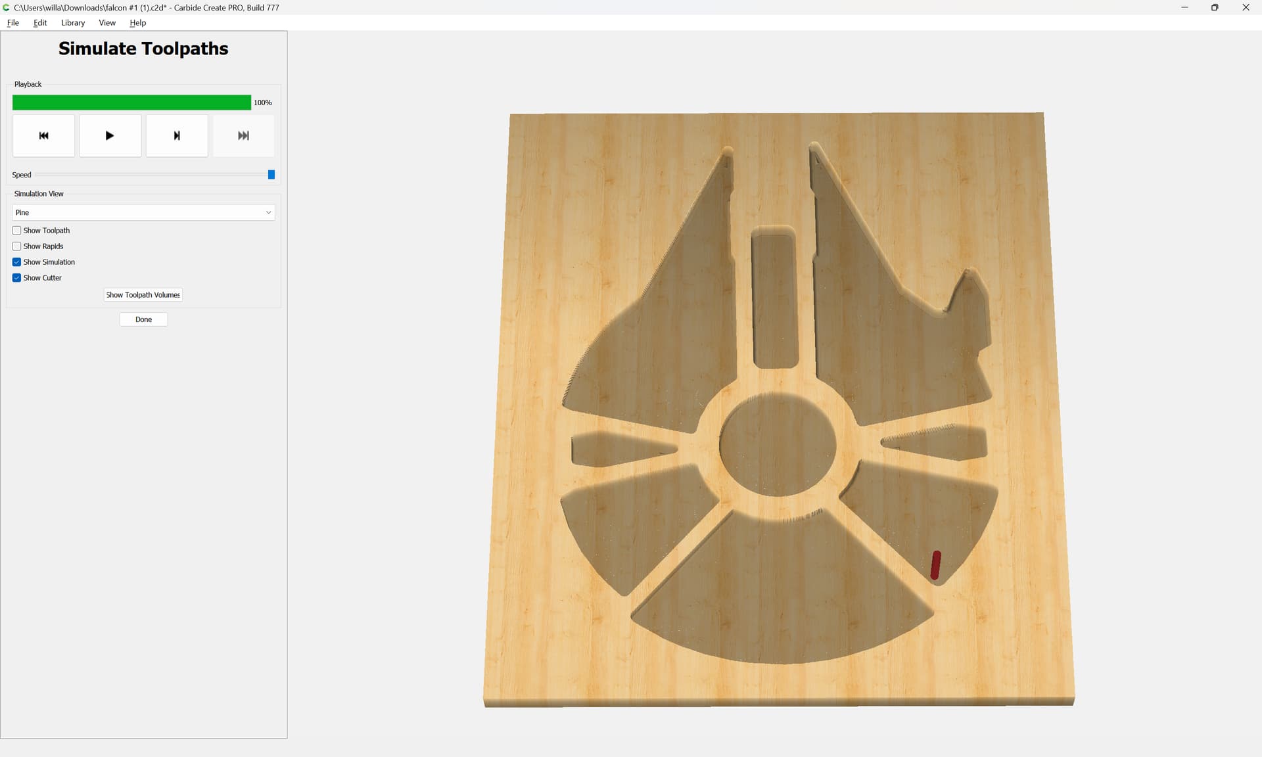
Task: Enable the Show Toolpath checkbox
Action: coord(17,231)
